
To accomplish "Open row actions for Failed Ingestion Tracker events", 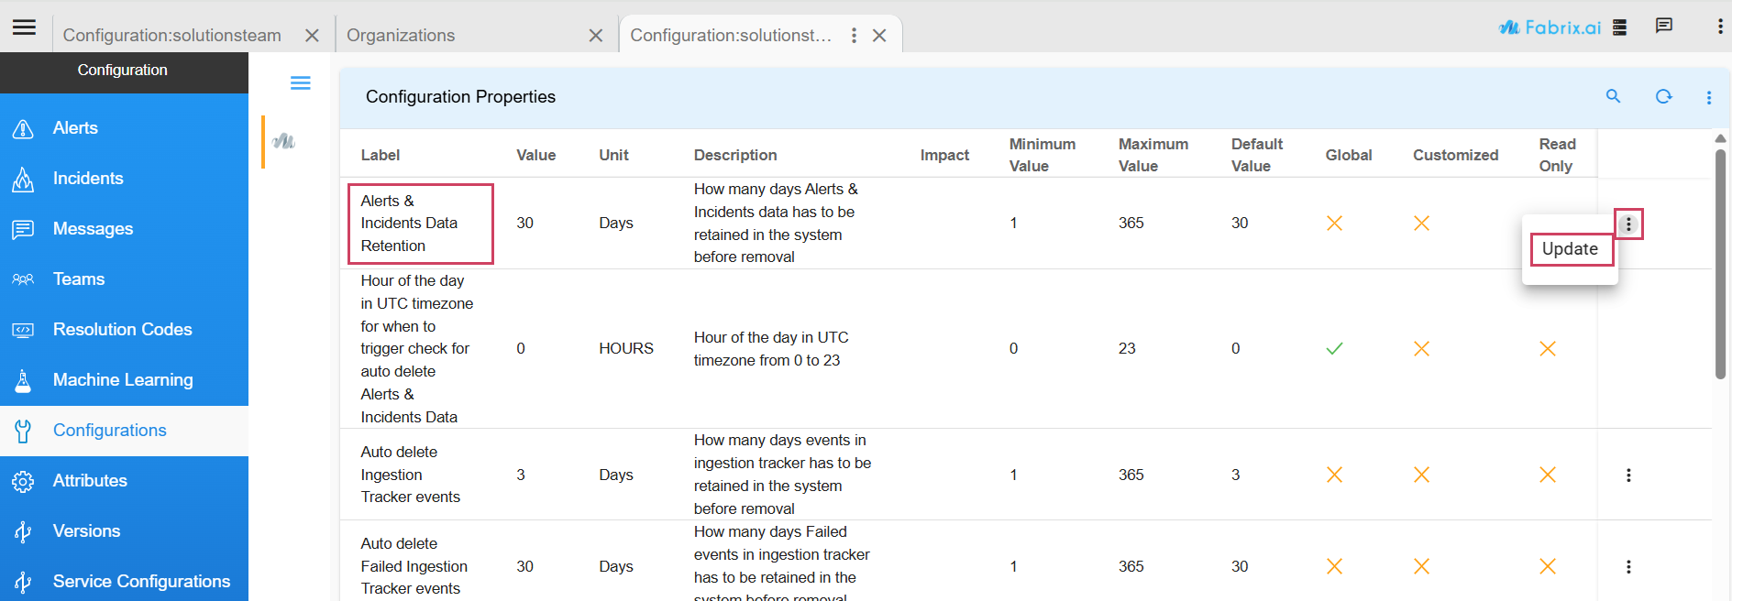I will pyautogui.click(x=1628, y=566).
